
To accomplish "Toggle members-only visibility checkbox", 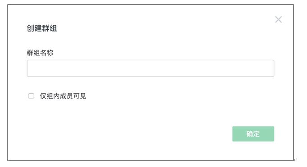I will (x=31, y=96).
